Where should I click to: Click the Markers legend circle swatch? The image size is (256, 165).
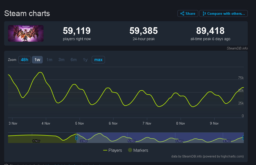[x=130, y=150]
